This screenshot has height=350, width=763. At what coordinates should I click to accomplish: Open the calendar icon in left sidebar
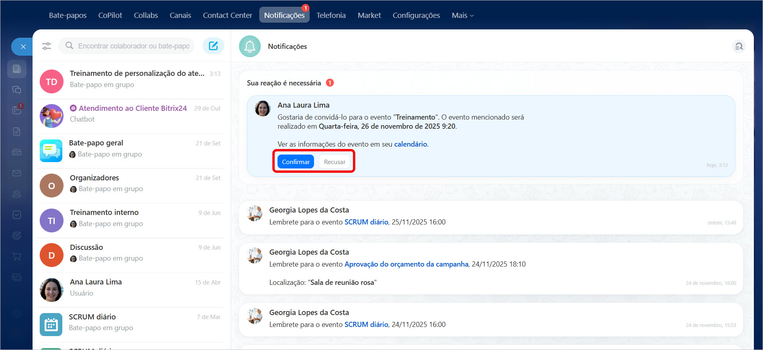click(17, 110)
